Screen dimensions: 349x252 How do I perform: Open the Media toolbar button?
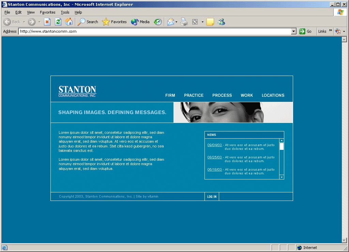click(140, 22)
